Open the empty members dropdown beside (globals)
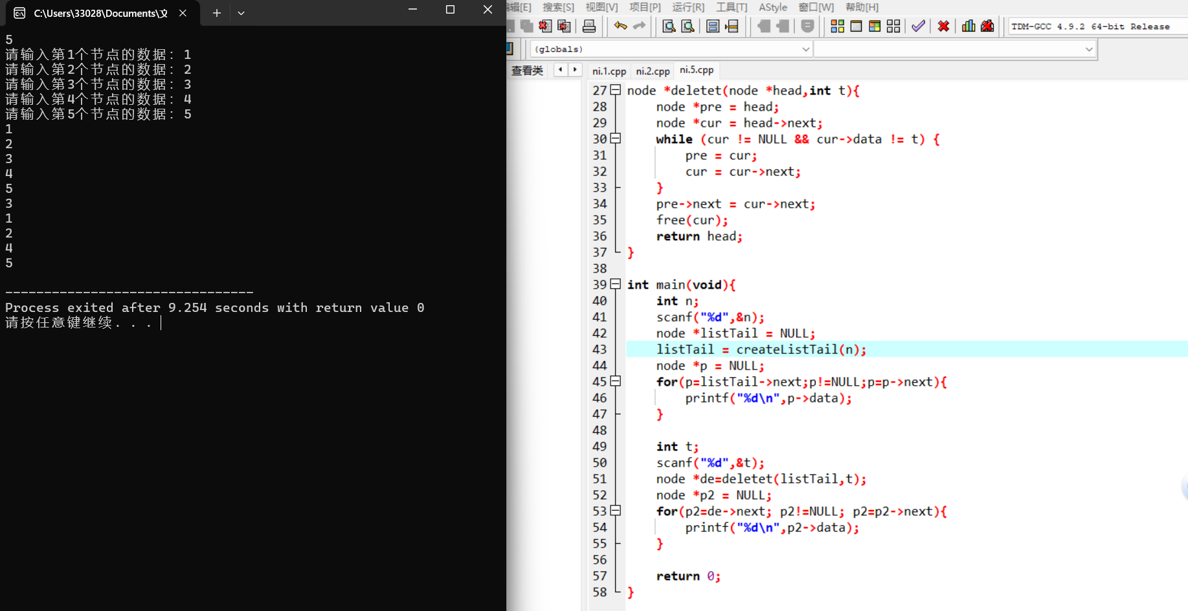This screenshot has width=1188, height=611. point(955,49)
